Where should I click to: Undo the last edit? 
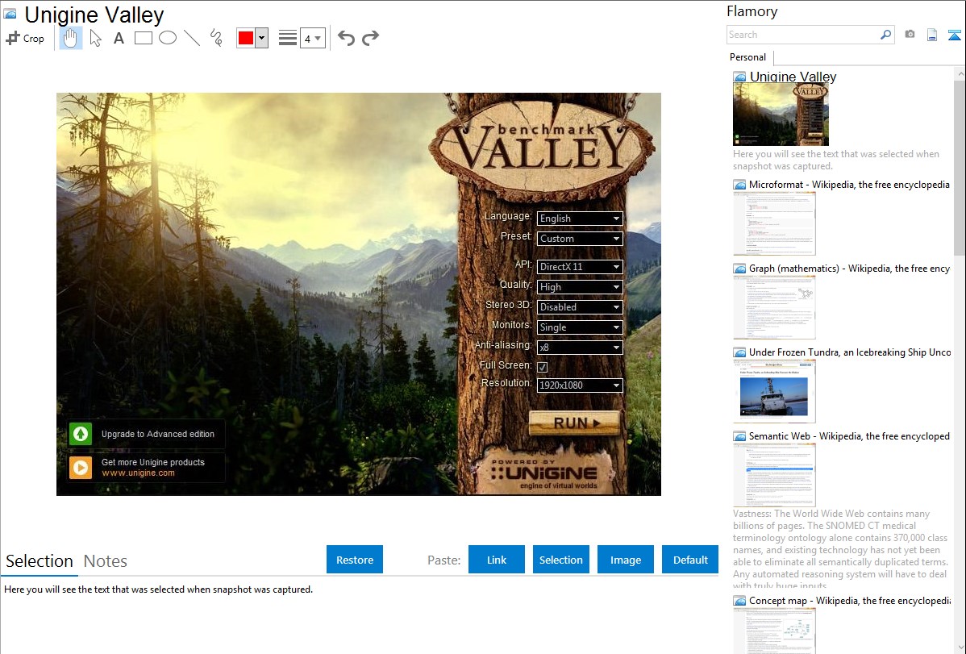[x=346, y=38]
